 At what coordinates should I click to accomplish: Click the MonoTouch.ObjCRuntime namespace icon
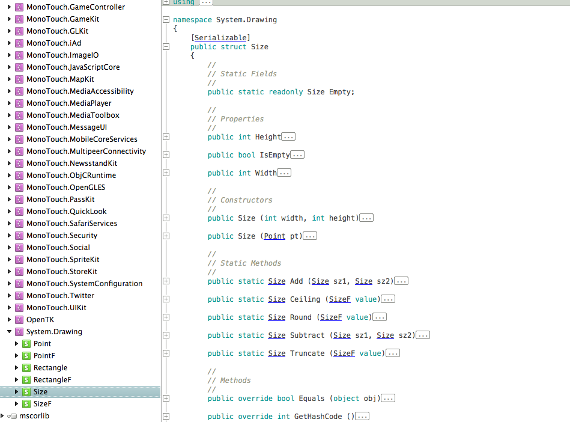tap(19, 175)
